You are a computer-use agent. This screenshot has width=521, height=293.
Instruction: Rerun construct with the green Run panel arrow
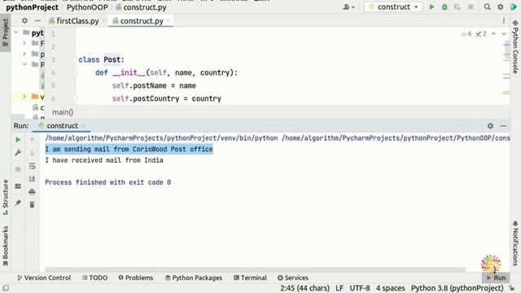[x=18, y=140]
